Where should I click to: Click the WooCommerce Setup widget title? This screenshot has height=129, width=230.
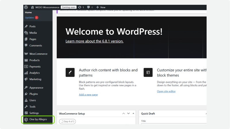tap(72, 114)
